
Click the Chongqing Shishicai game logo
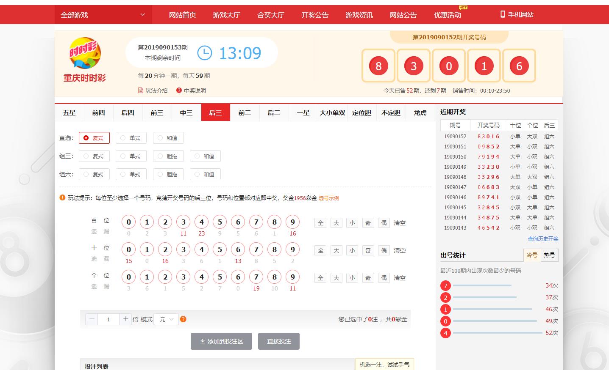point(85,54)
